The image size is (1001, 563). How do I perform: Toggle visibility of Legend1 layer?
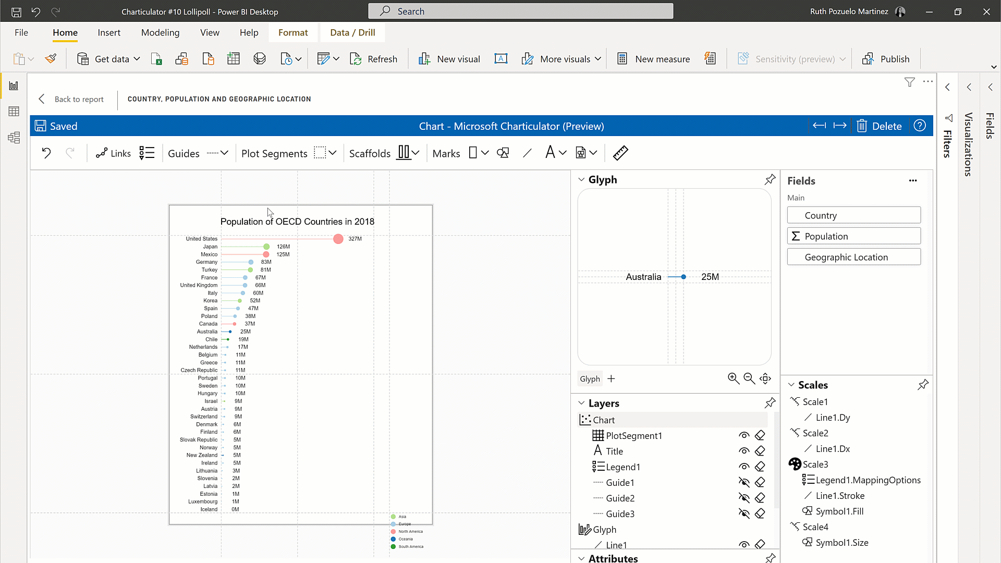[x=744, y=467]
